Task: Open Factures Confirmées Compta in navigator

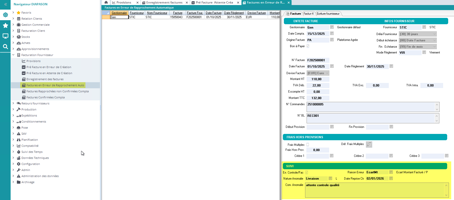Action: (46, 97)
